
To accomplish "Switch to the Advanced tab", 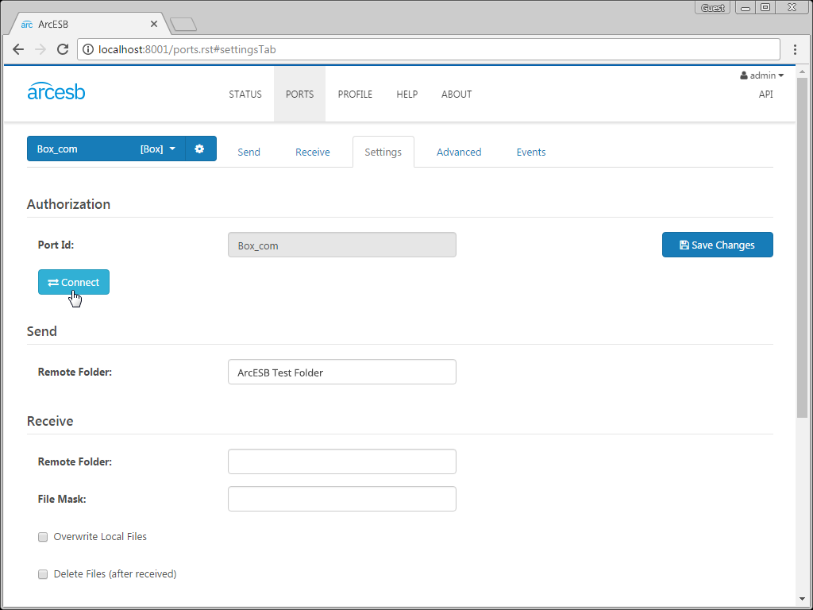I will (x=459, y=152).
